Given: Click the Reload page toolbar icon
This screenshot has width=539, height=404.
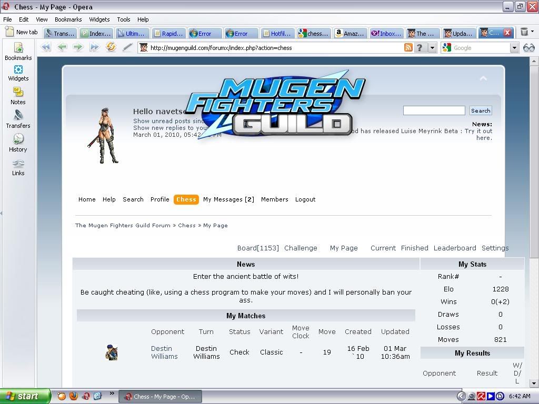Looking at the screenshot, I should coord(111,47).
